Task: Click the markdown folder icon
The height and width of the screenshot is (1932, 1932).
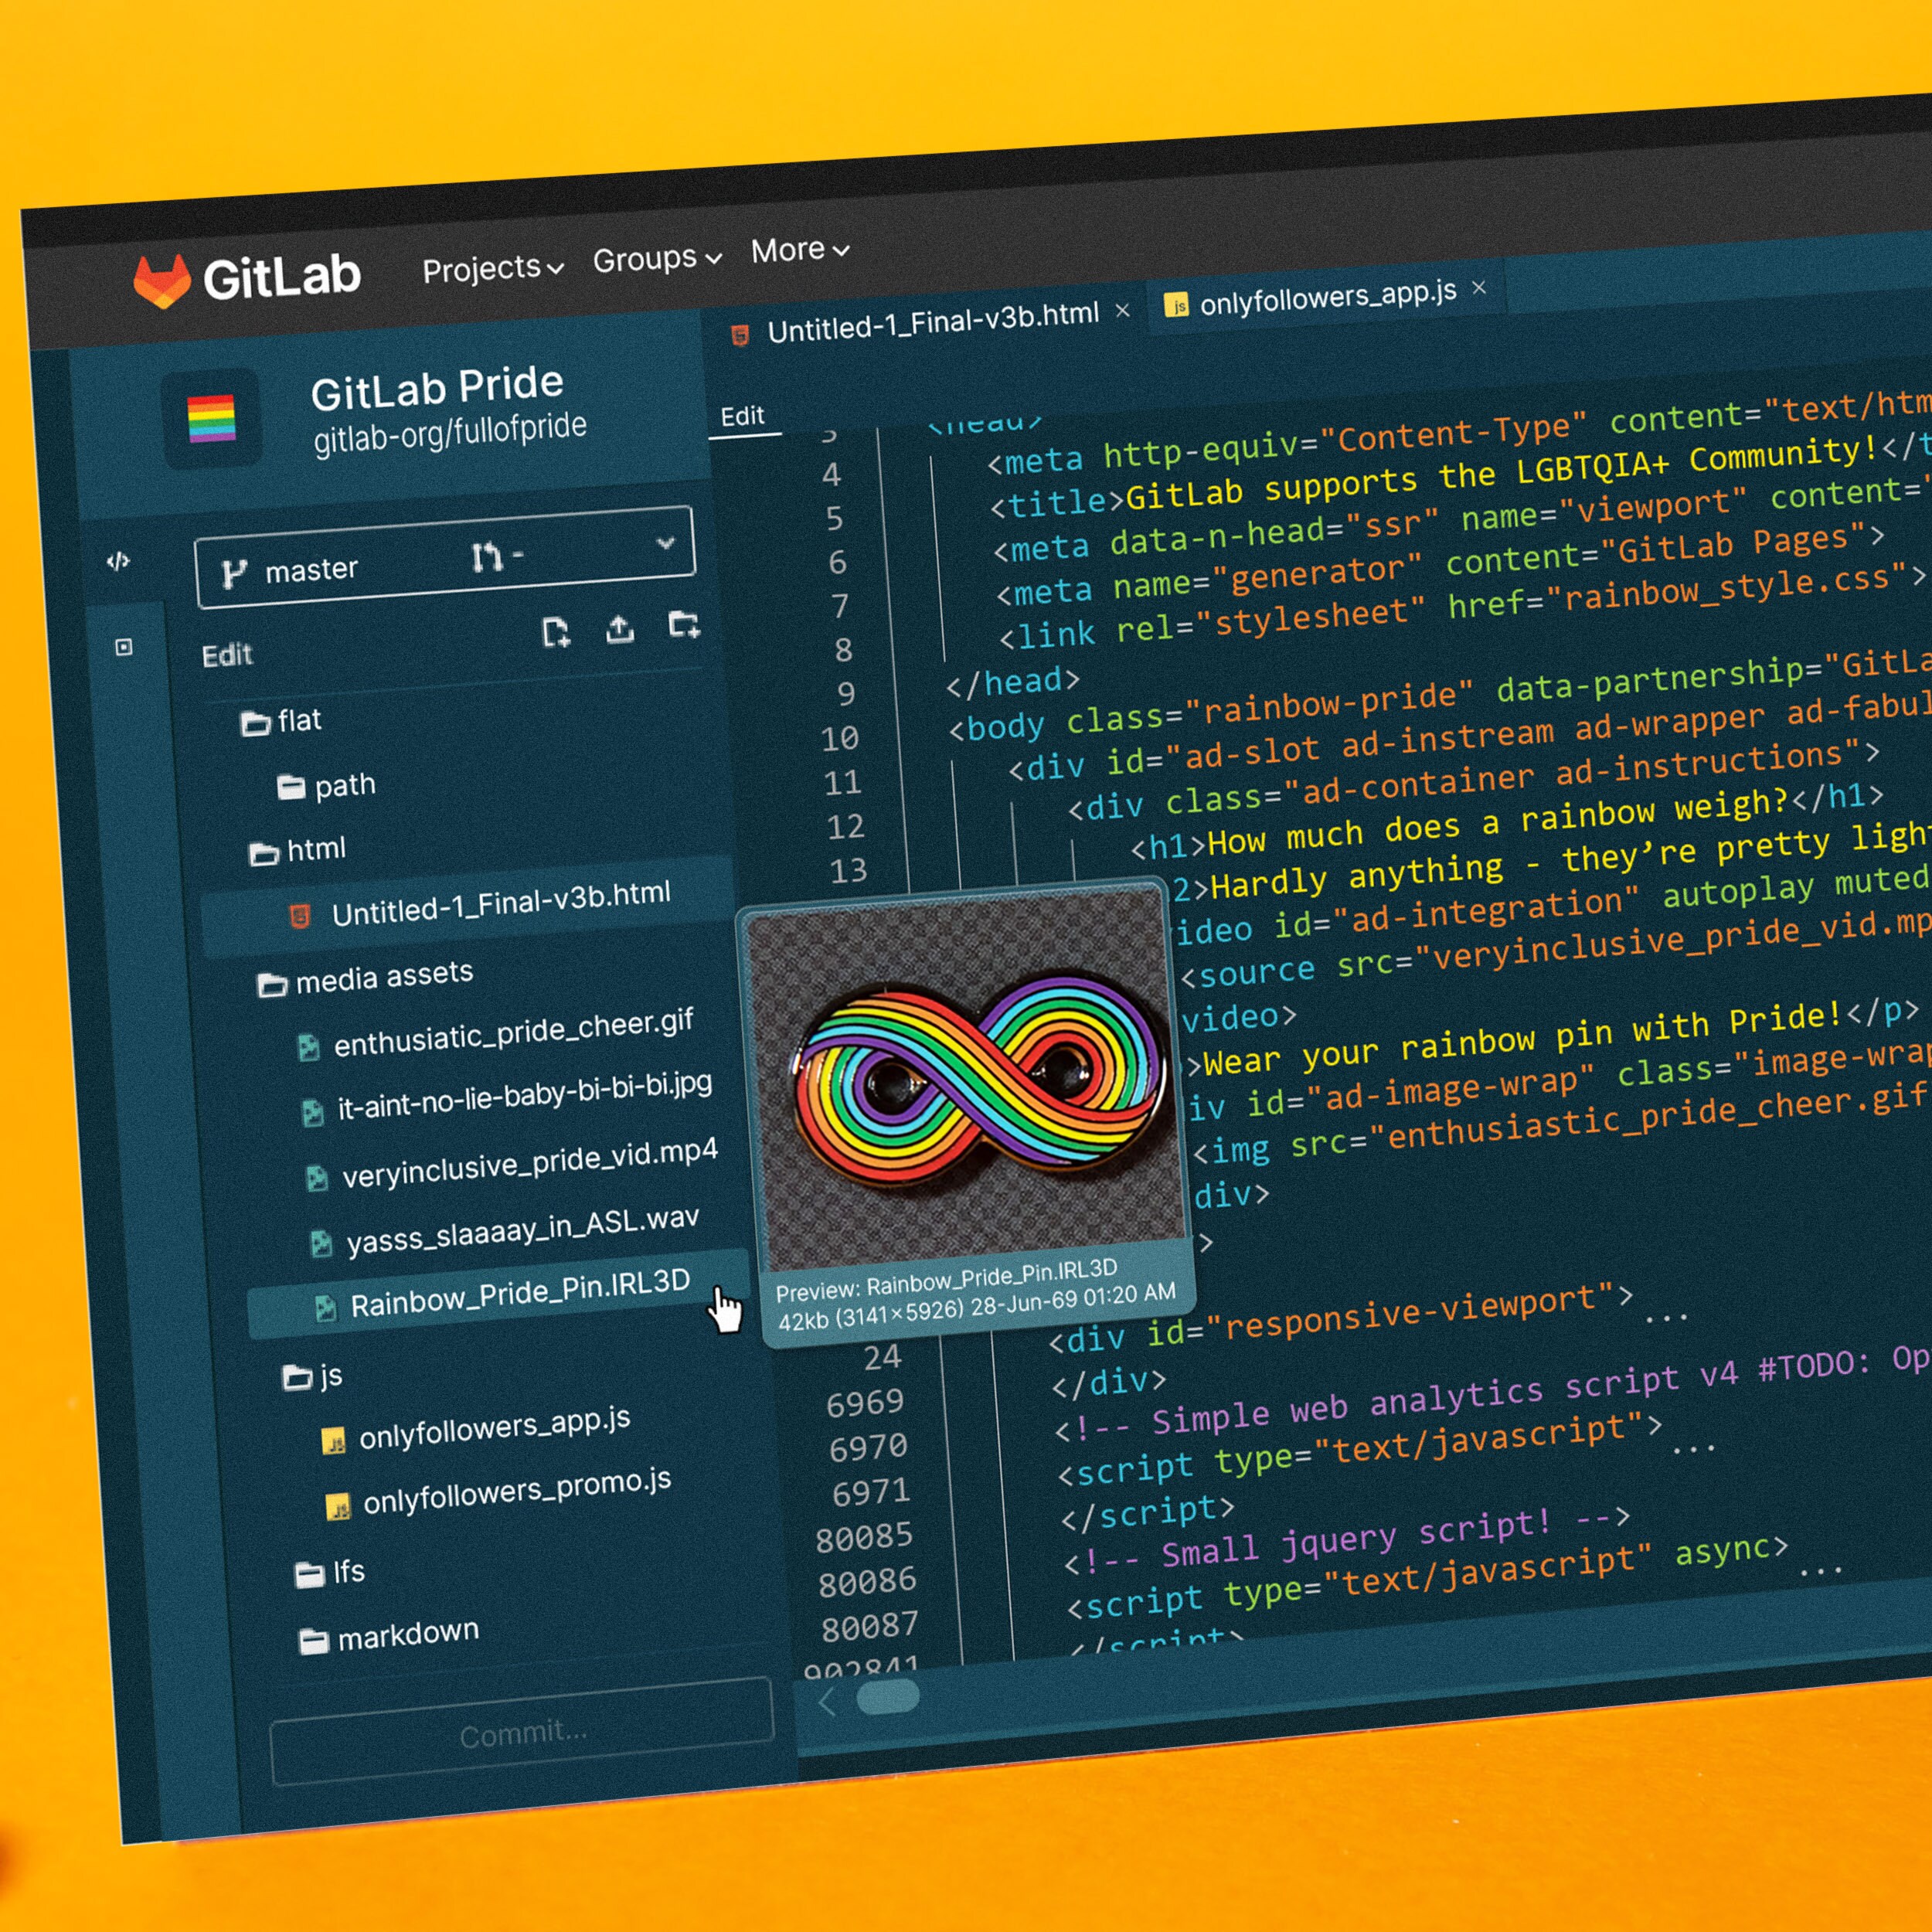Action: pyautogui.click(x=314, y=1641)
